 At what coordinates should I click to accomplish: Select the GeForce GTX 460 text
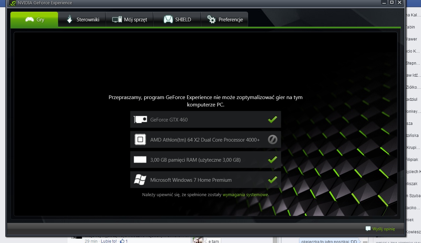[169, 119]
